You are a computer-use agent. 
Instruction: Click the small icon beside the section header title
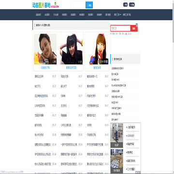[x=35, y=25]
